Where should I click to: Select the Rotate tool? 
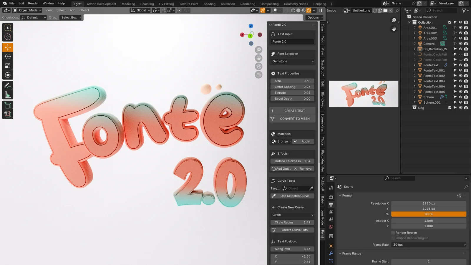click(8, 57)
